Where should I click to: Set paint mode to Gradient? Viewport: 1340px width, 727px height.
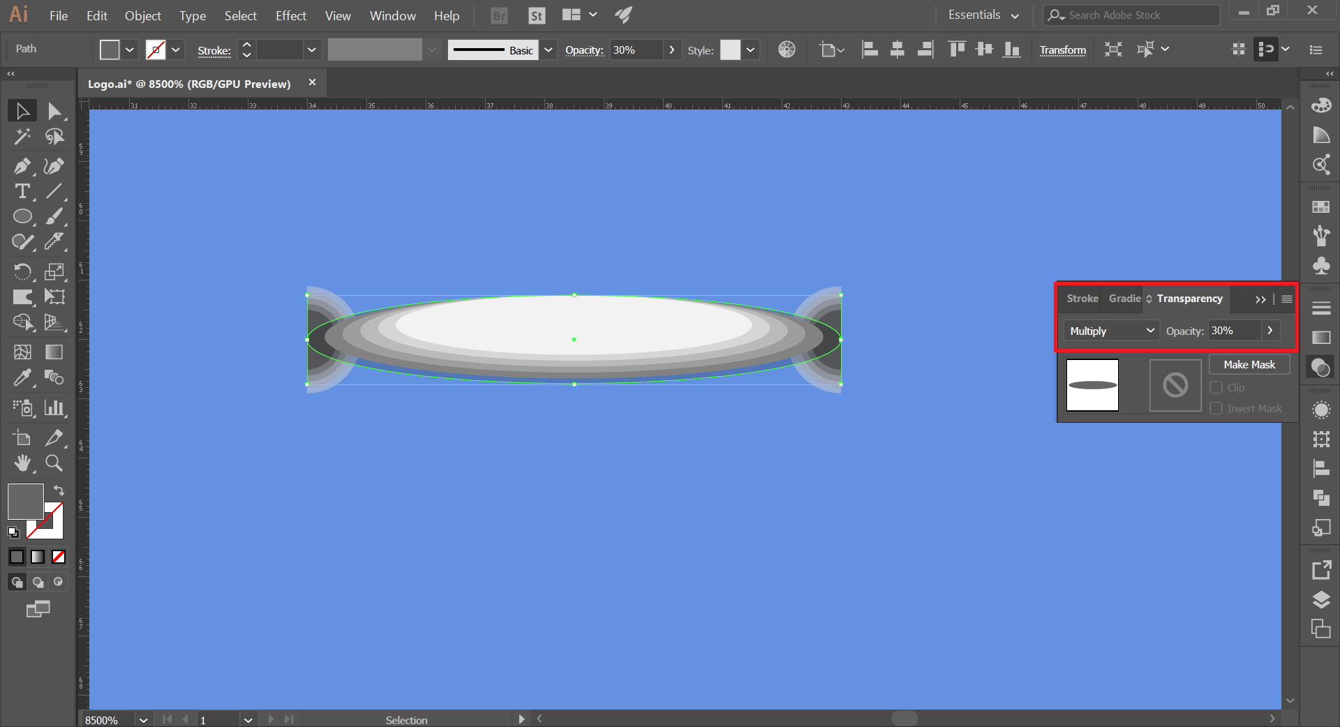38,557
